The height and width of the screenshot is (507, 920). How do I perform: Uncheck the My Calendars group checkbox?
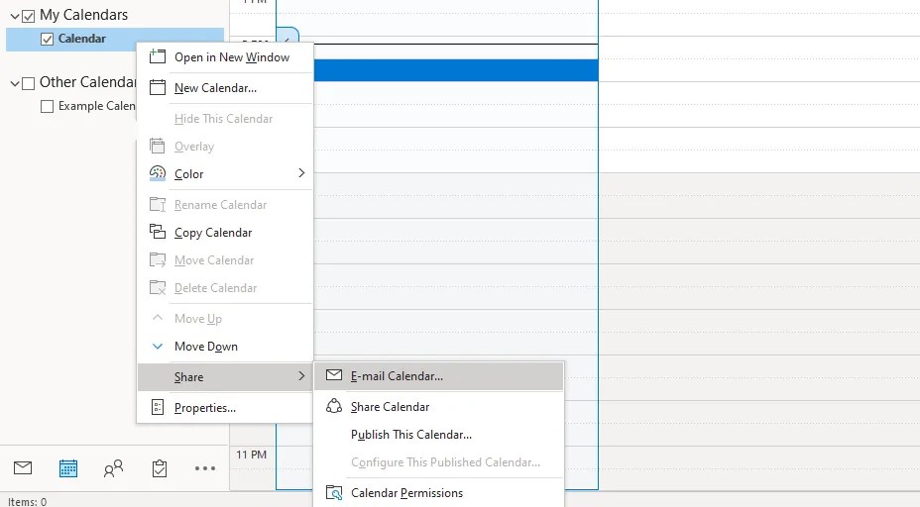[x=28, y=16]
